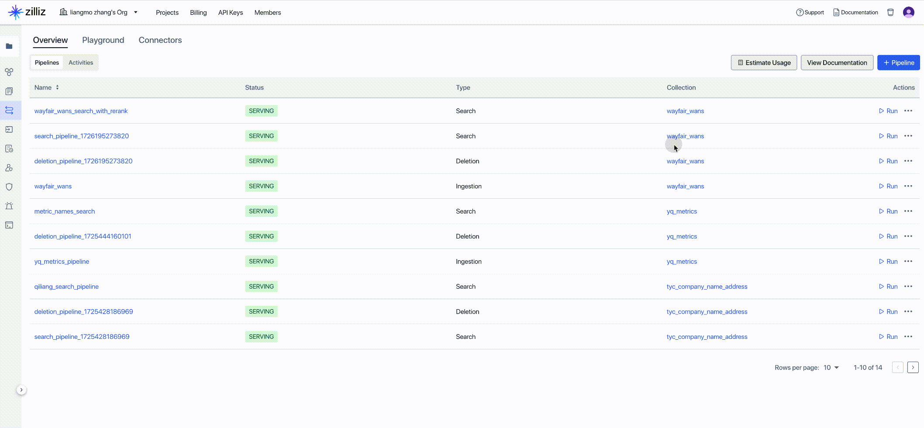Open the user avatar profile menu
Image resolution: width=924 pixels, height=428 pixels.
908,12
